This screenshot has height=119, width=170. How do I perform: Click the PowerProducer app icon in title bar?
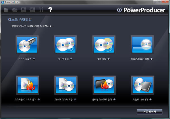(3, 2)
